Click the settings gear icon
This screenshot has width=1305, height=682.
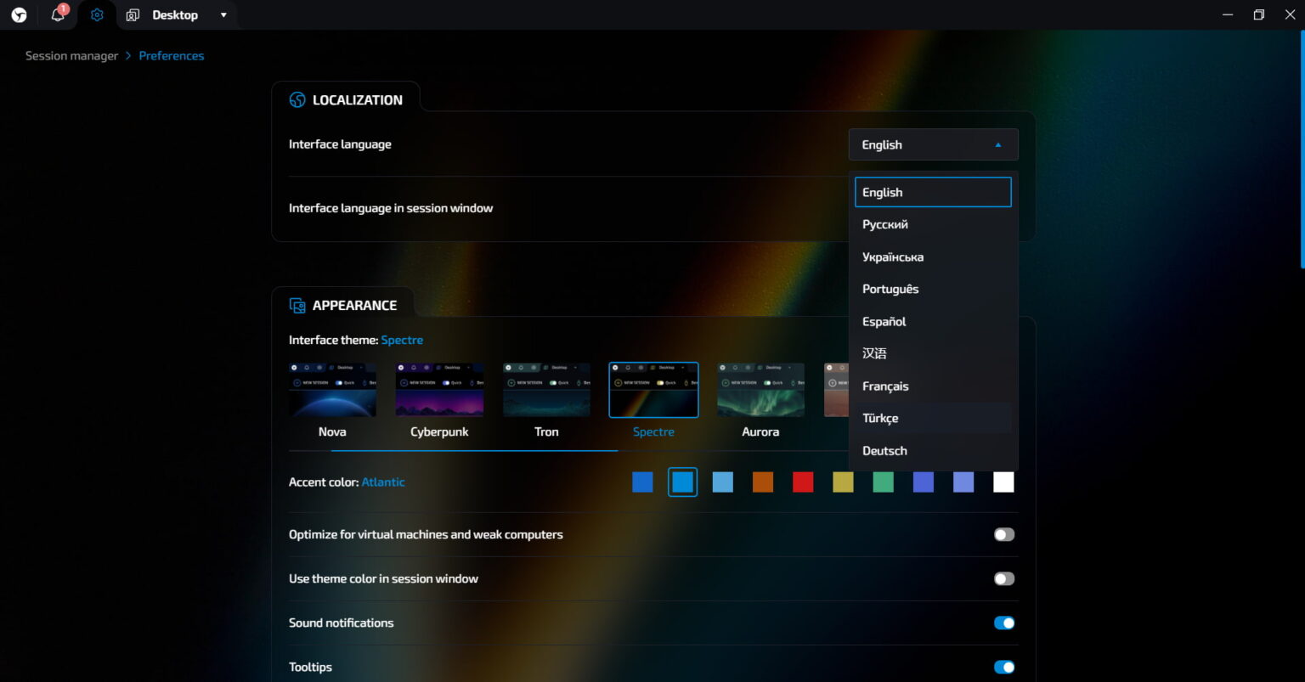click(95, 14)
